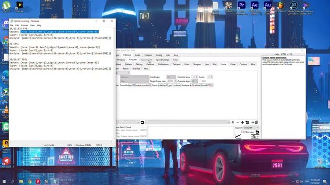Switch to the Audio tab in Hybrid
The width and height of the screenshot is (330, 185).
pyautogui.click(x=138, y=55)
